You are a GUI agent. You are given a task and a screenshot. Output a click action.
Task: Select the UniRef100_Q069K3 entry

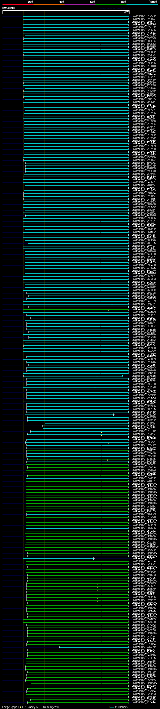[x=143, y=368]
